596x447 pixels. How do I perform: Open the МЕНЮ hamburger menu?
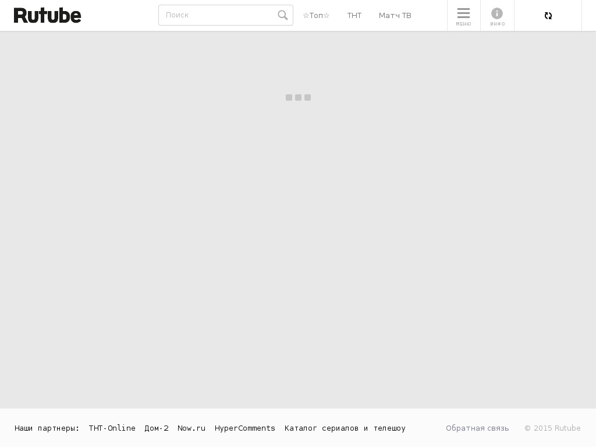(464, 16)
